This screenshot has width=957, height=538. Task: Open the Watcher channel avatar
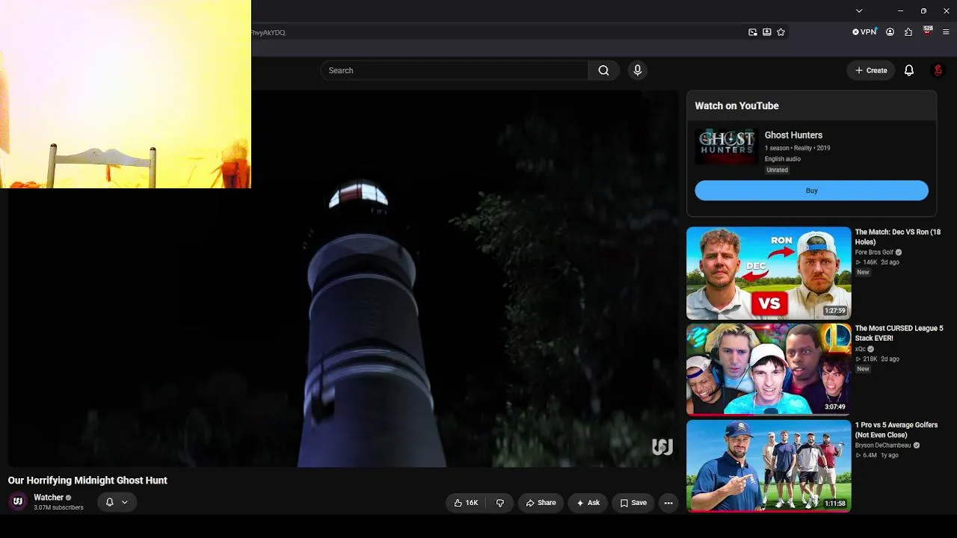click(x=18, y=502)
